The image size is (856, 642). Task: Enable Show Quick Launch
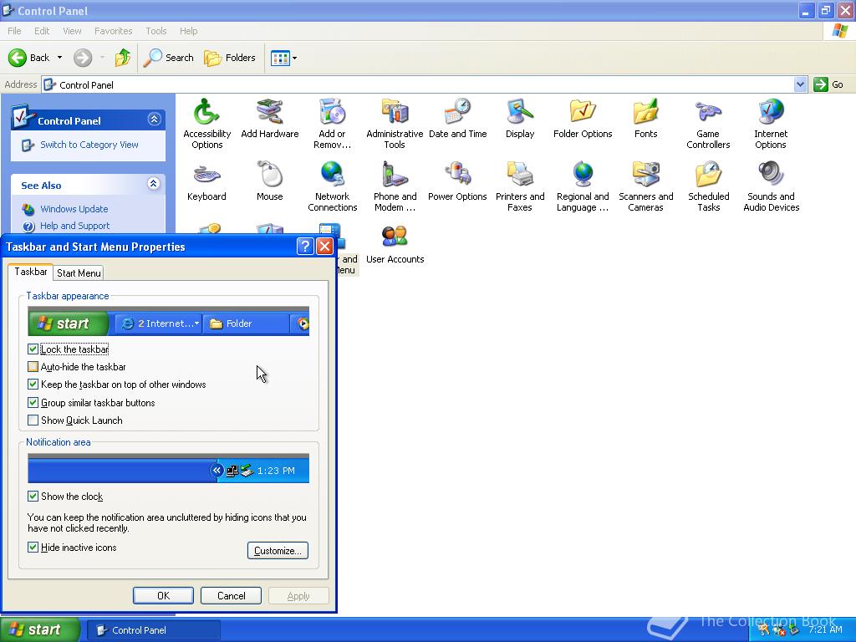33,420
